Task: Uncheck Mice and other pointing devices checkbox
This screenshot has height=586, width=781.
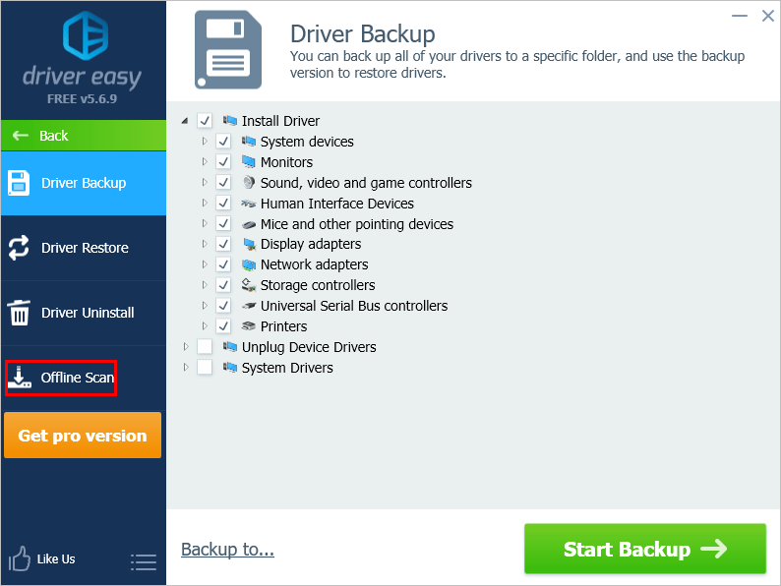Action: coord(223,223)
